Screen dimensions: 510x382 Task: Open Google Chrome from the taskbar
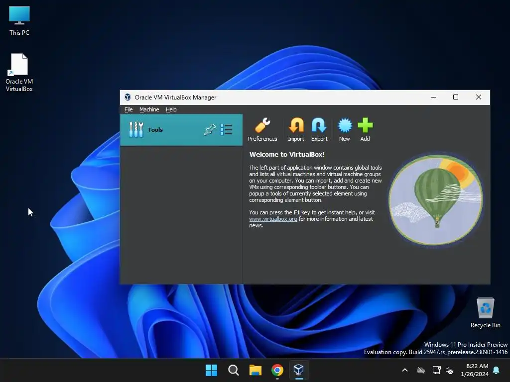coord(277,370)
